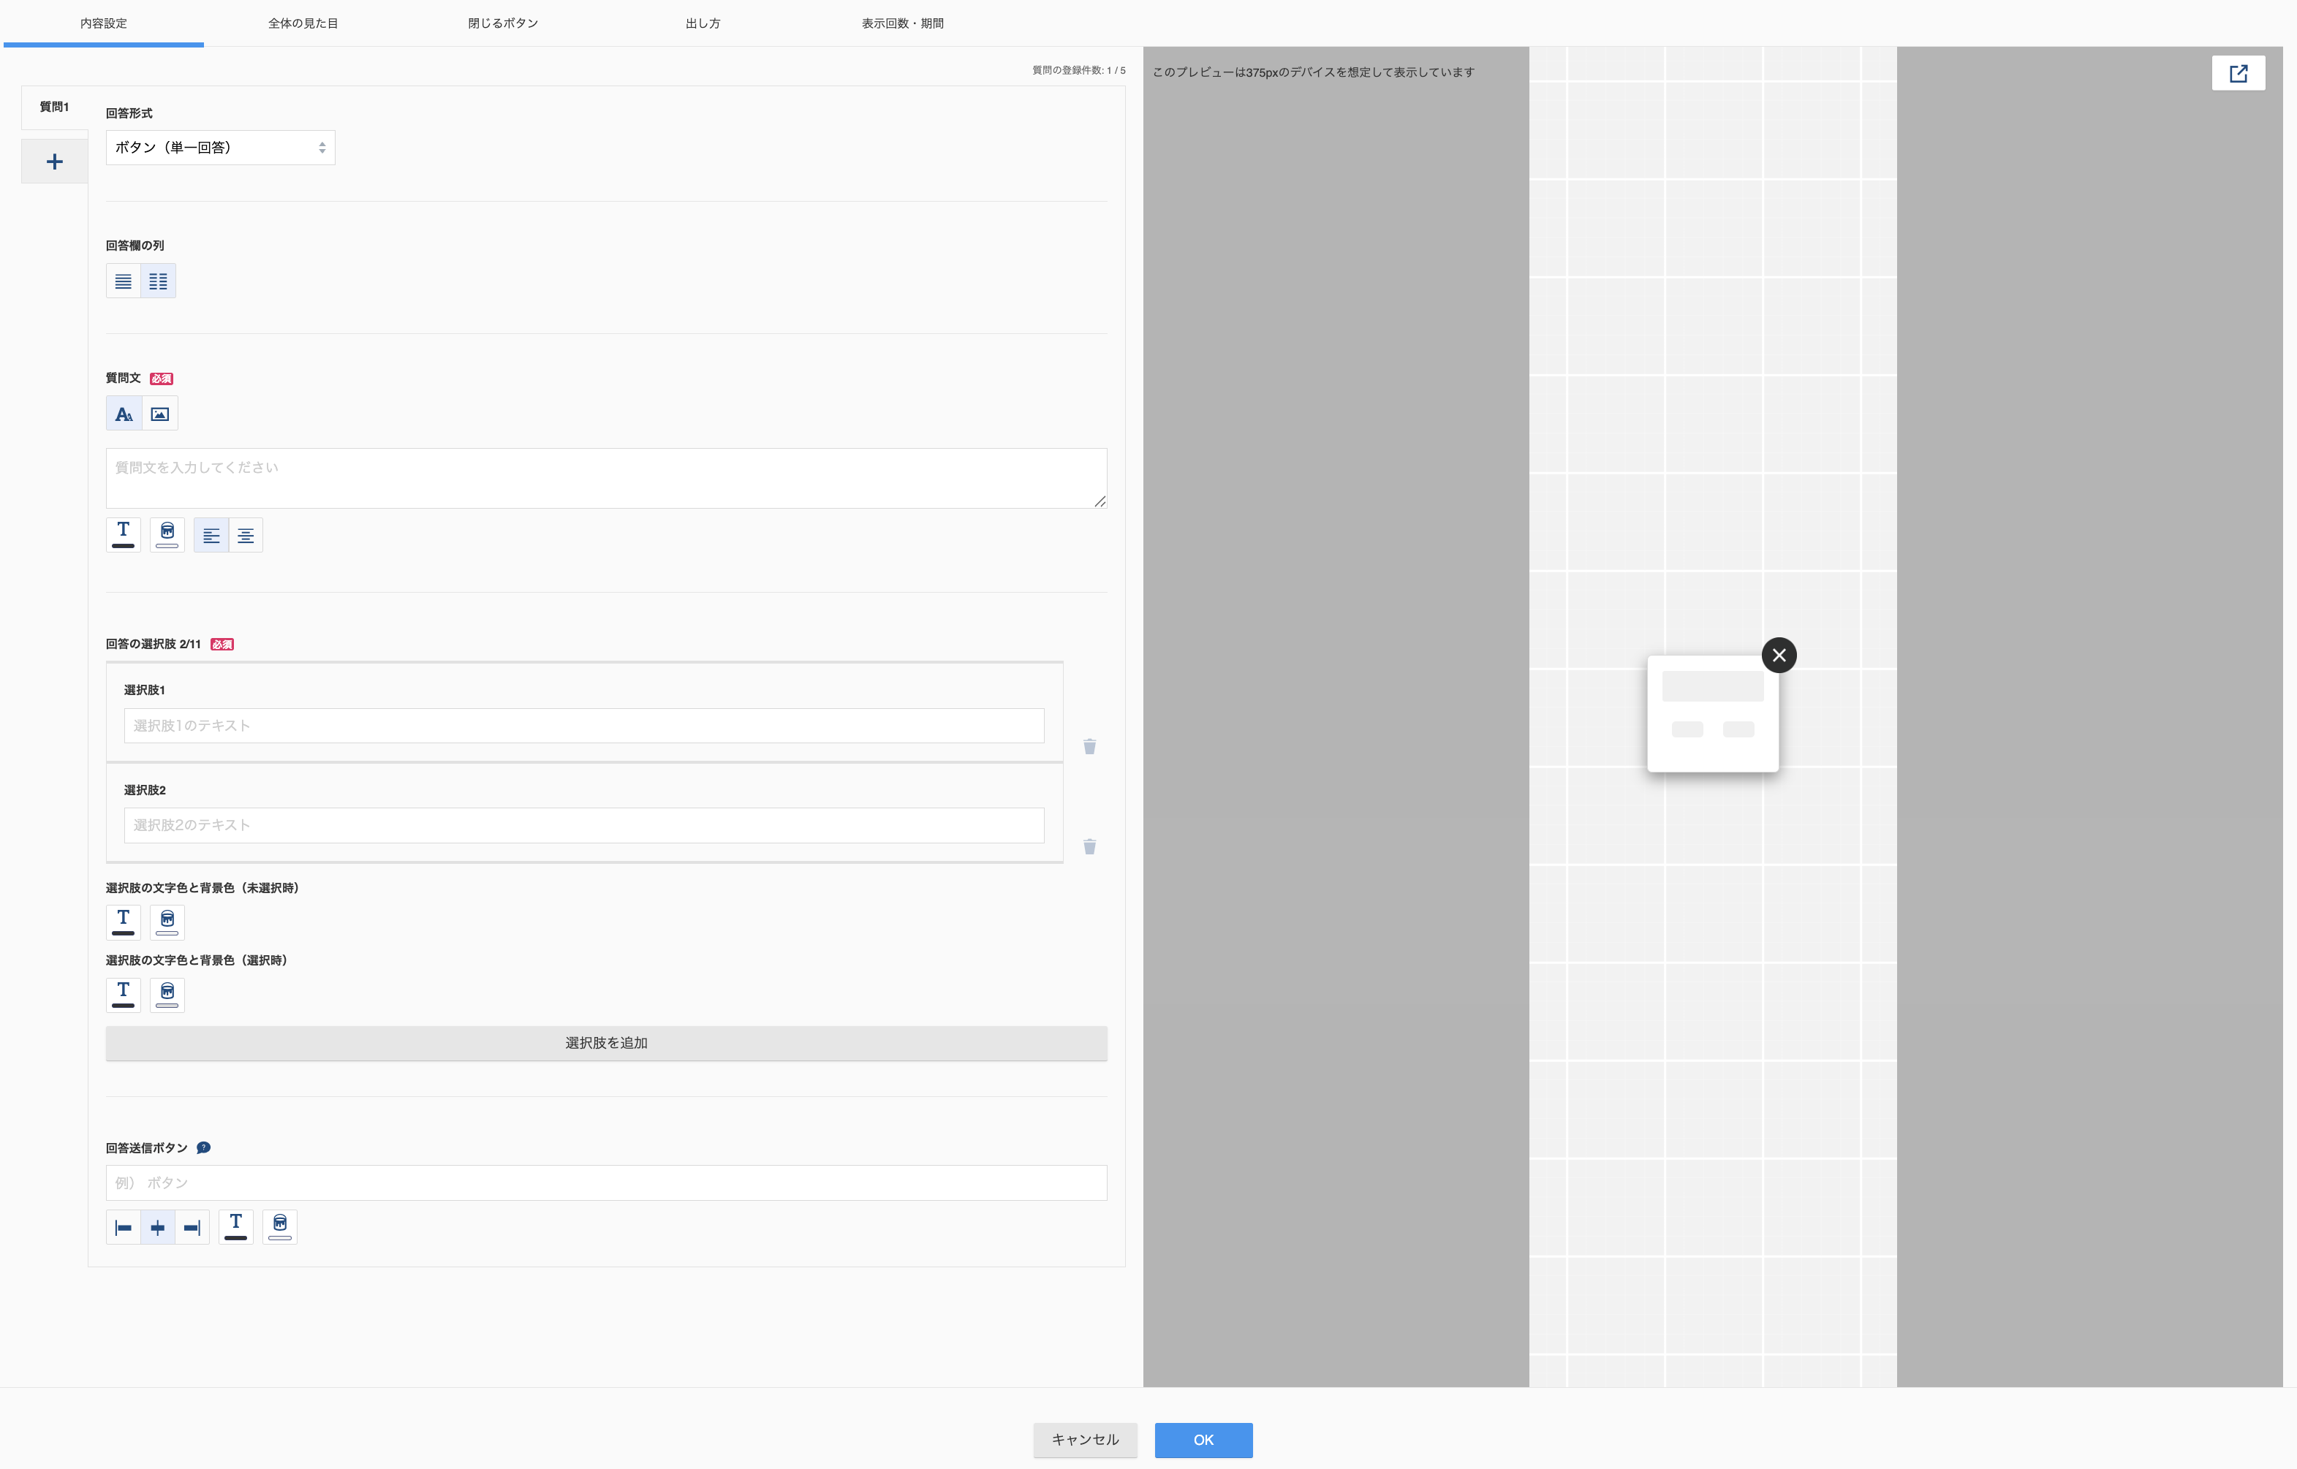Delete 選択肢2 with trash icon
The image size is (2297, 1469).
click(x=1089, y=846)
